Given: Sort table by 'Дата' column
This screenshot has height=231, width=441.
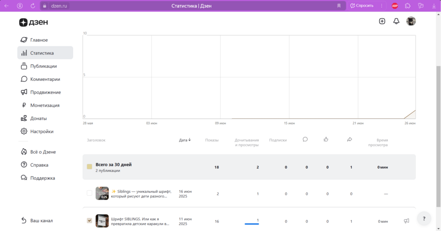Looking at the screenshot, I should pos(185,140).
